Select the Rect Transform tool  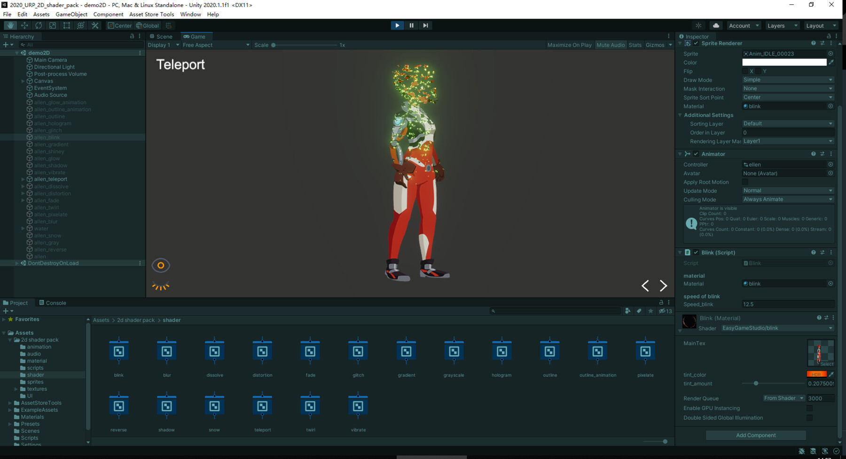coord(66,25)
